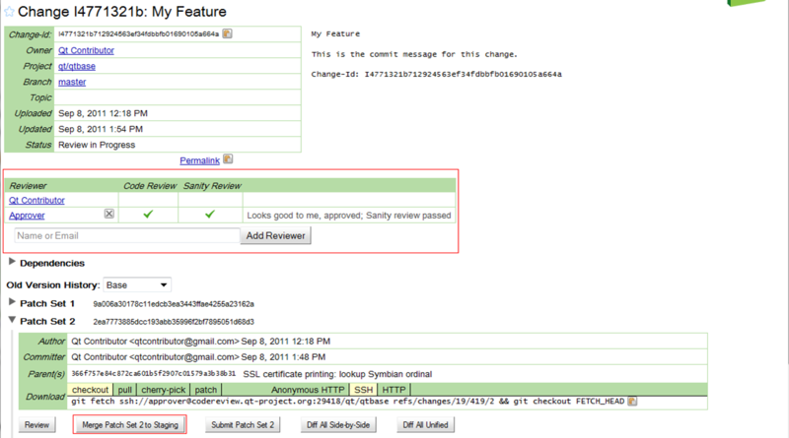Viewport: 789px width, 438px height.
Task: Open the master branch link
Action: click(72, 82)
